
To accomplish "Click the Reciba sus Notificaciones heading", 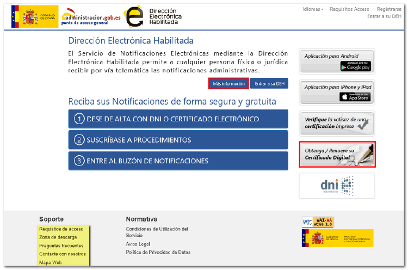I will coord(172,102).
